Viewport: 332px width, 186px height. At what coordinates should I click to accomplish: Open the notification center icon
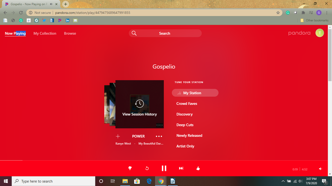324,181
